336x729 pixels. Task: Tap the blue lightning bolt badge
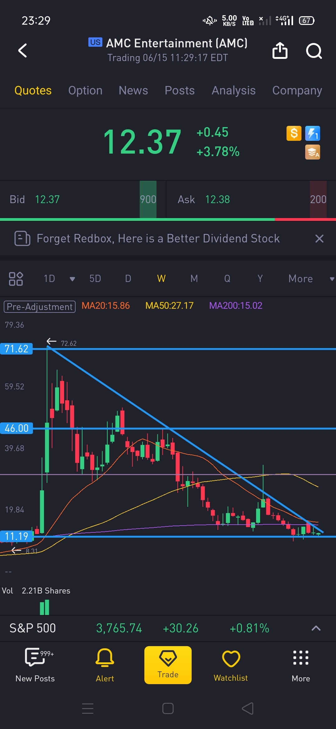point(313,133)
